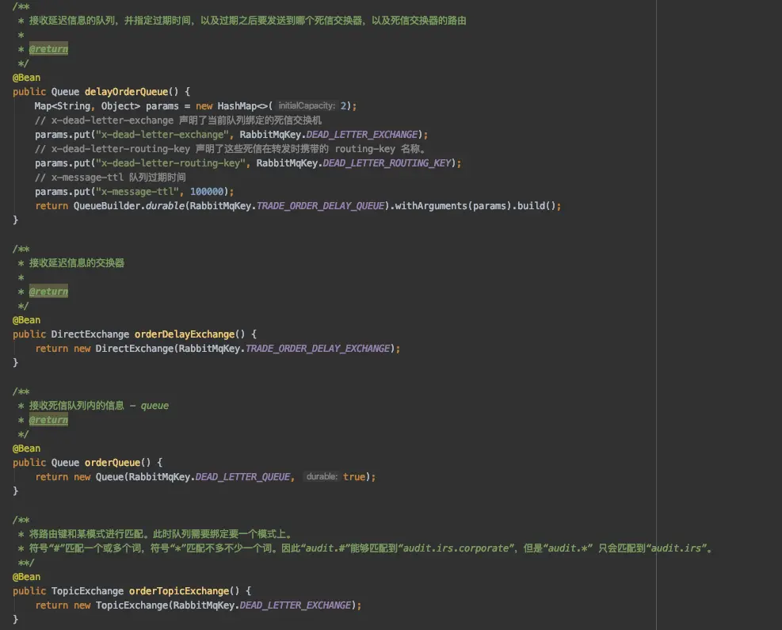Click the @Bean annotation above delayOrderQueue
782x630 pixels.
26,78
